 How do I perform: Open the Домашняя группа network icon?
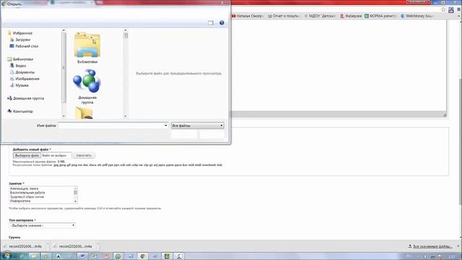(x=87, y=81)
